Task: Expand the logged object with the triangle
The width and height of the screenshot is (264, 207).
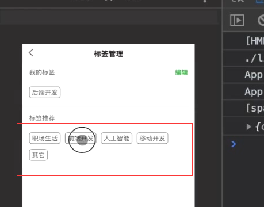Action: (x=249, y=126)
